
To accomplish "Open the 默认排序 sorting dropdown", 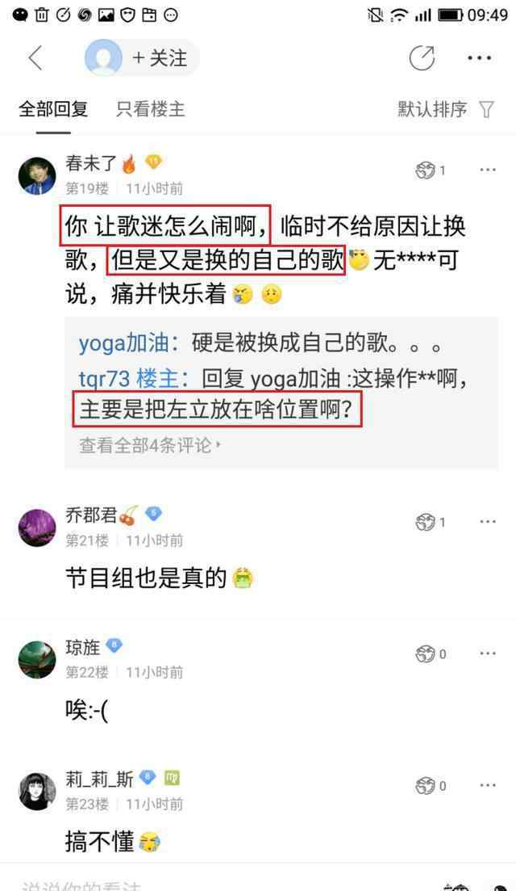I will (x=432, y=109).
